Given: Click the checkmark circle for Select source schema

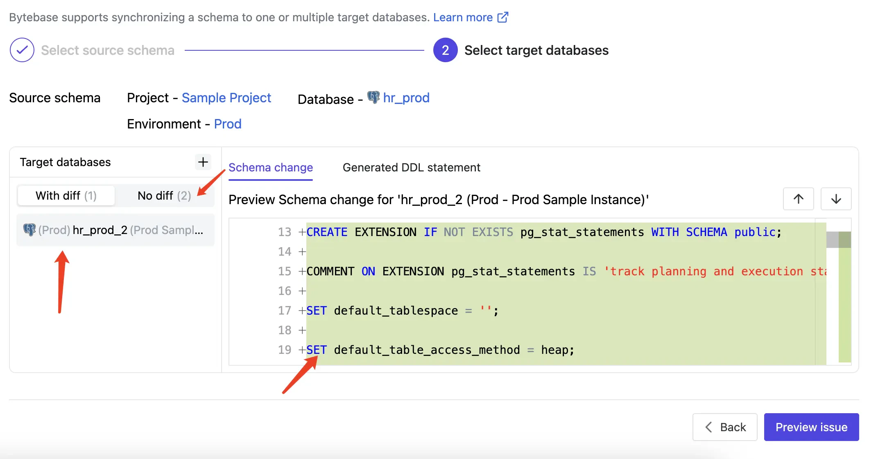Looking at the screenshot, I should [x=22, y=49].
